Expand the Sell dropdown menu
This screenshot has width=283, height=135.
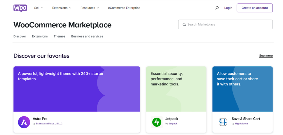[39, 8]
